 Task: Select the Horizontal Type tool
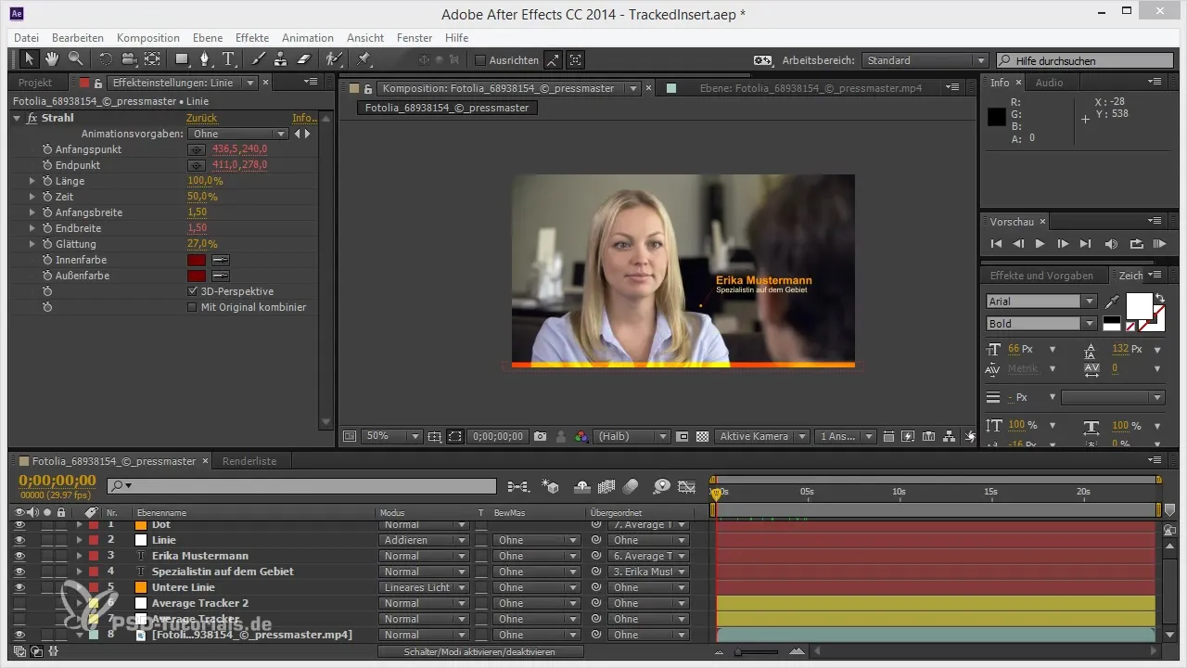pyautogui.click(x=229, y=59)
